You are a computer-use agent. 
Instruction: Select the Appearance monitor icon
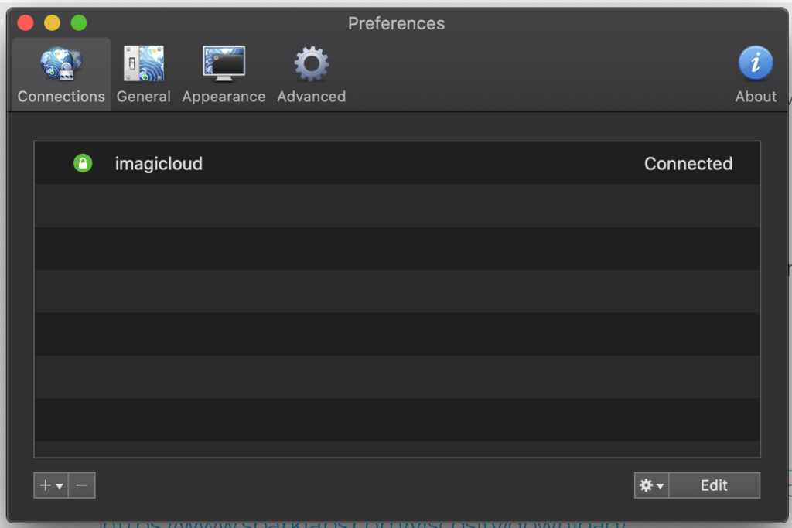click(x=224, y=63)
